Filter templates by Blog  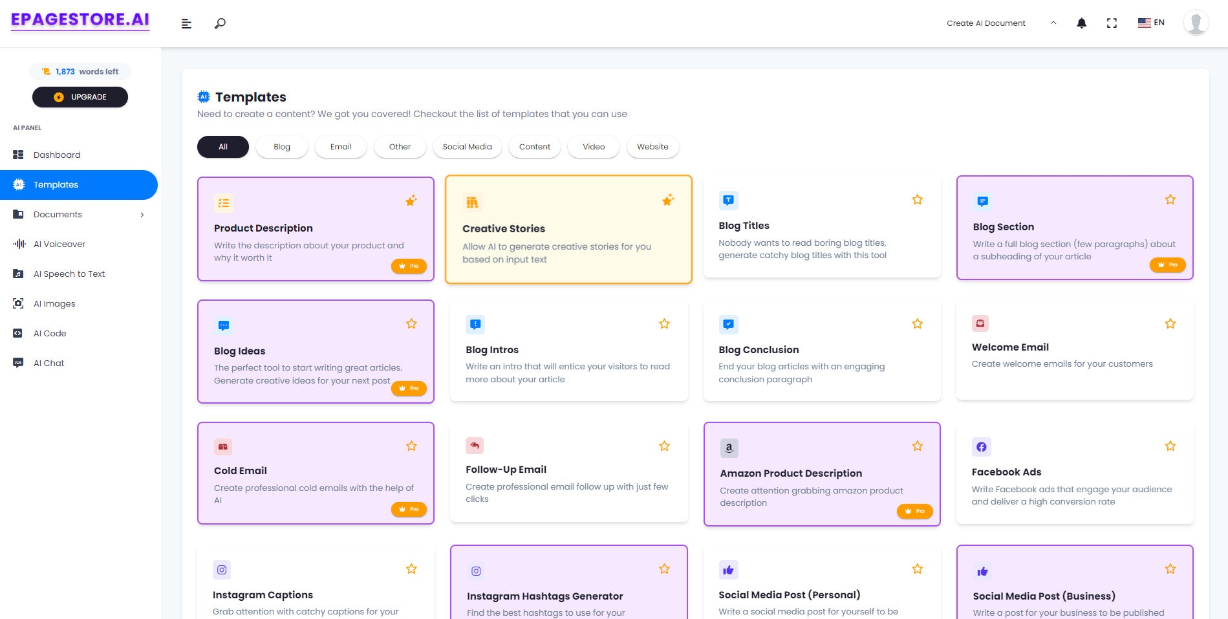click(x=282, y=147)
